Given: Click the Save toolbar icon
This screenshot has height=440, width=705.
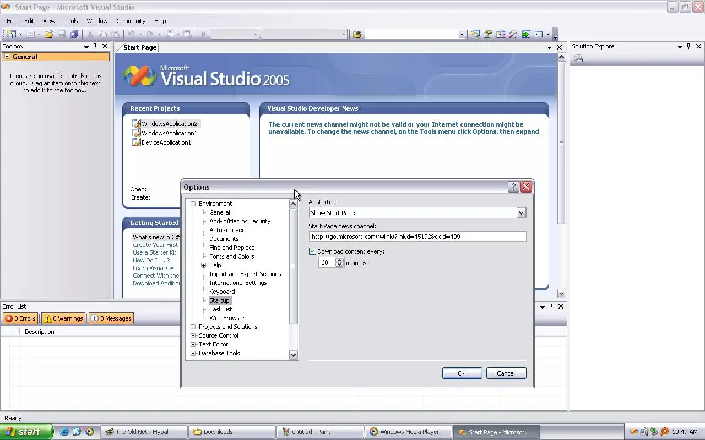Looking at the screenshot, I should [62, 34].
